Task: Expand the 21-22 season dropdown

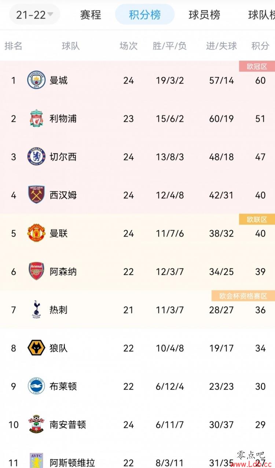Action: 34,15
